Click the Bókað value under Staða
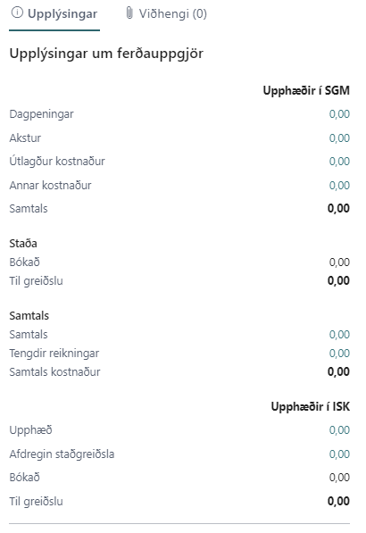Image resolution: width=366 pixels, height=533 pixels. pos(339,262)
